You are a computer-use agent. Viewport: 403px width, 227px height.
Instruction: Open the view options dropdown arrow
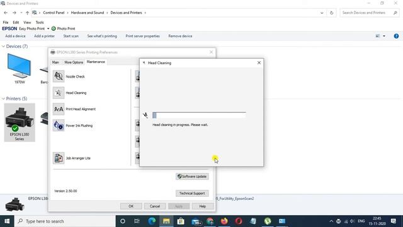384,36
